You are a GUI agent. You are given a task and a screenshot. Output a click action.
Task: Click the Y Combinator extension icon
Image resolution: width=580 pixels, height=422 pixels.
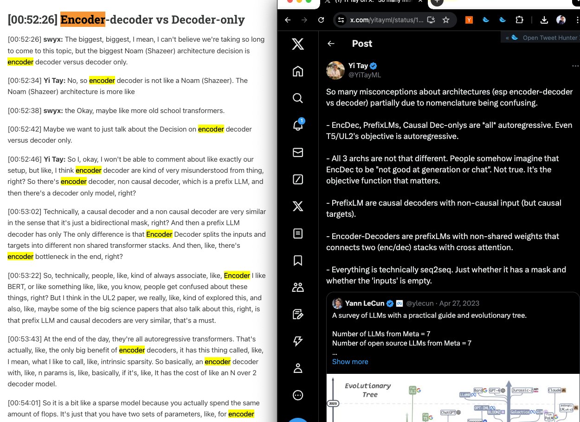click(469, 20)
